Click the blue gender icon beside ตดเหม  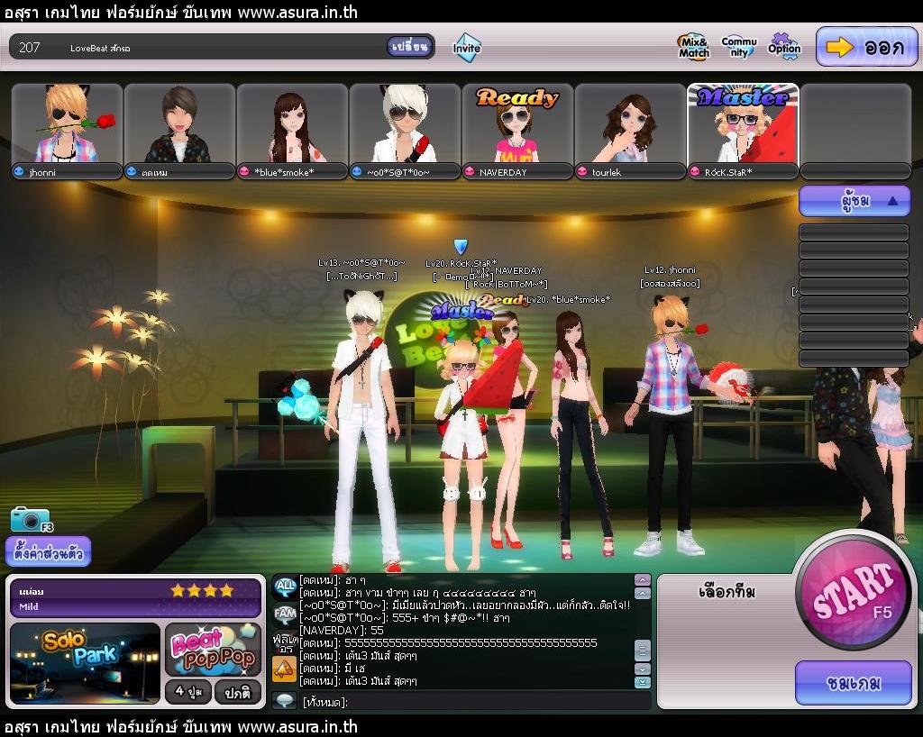(x=132, y=172)
